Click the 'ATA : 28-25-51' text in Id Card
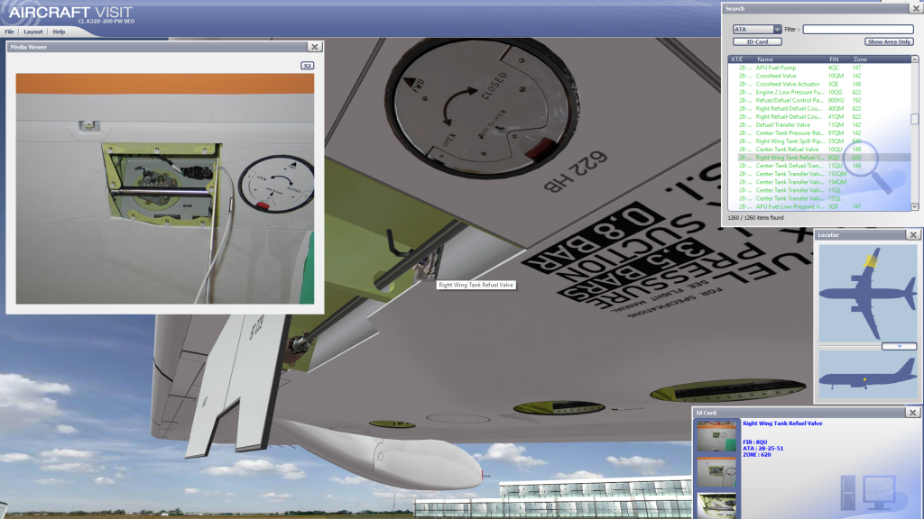 (x=763, y=449)
